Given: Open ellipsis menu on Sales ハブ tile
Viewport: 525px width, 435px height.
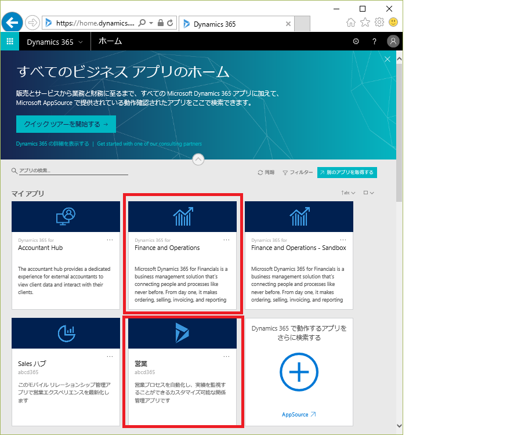Looking at the screenshot, I should pos(110,356).
